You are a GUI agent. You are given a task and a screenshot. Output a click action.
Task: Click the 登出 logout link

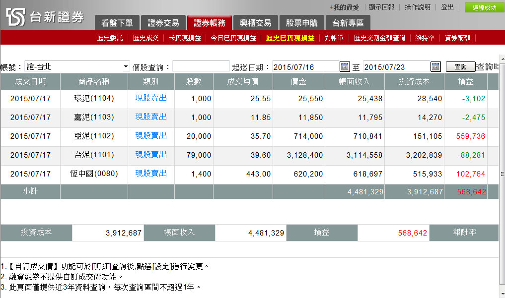[447, 7]
